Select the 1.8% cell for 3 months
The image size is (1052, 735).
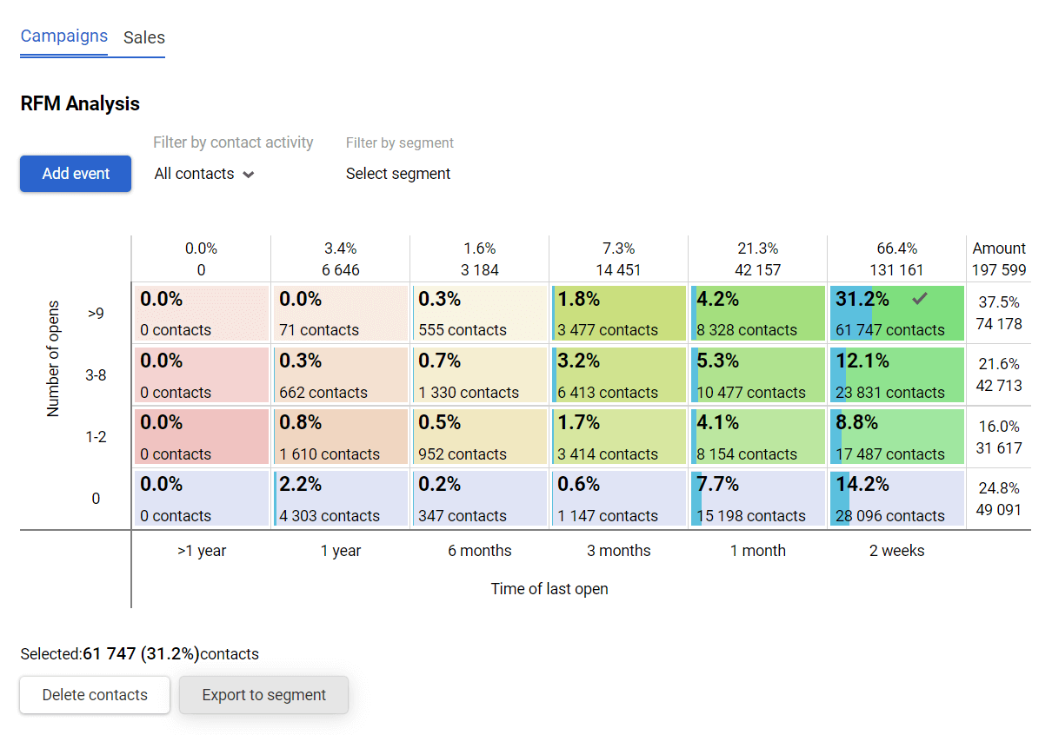(618, 313)
